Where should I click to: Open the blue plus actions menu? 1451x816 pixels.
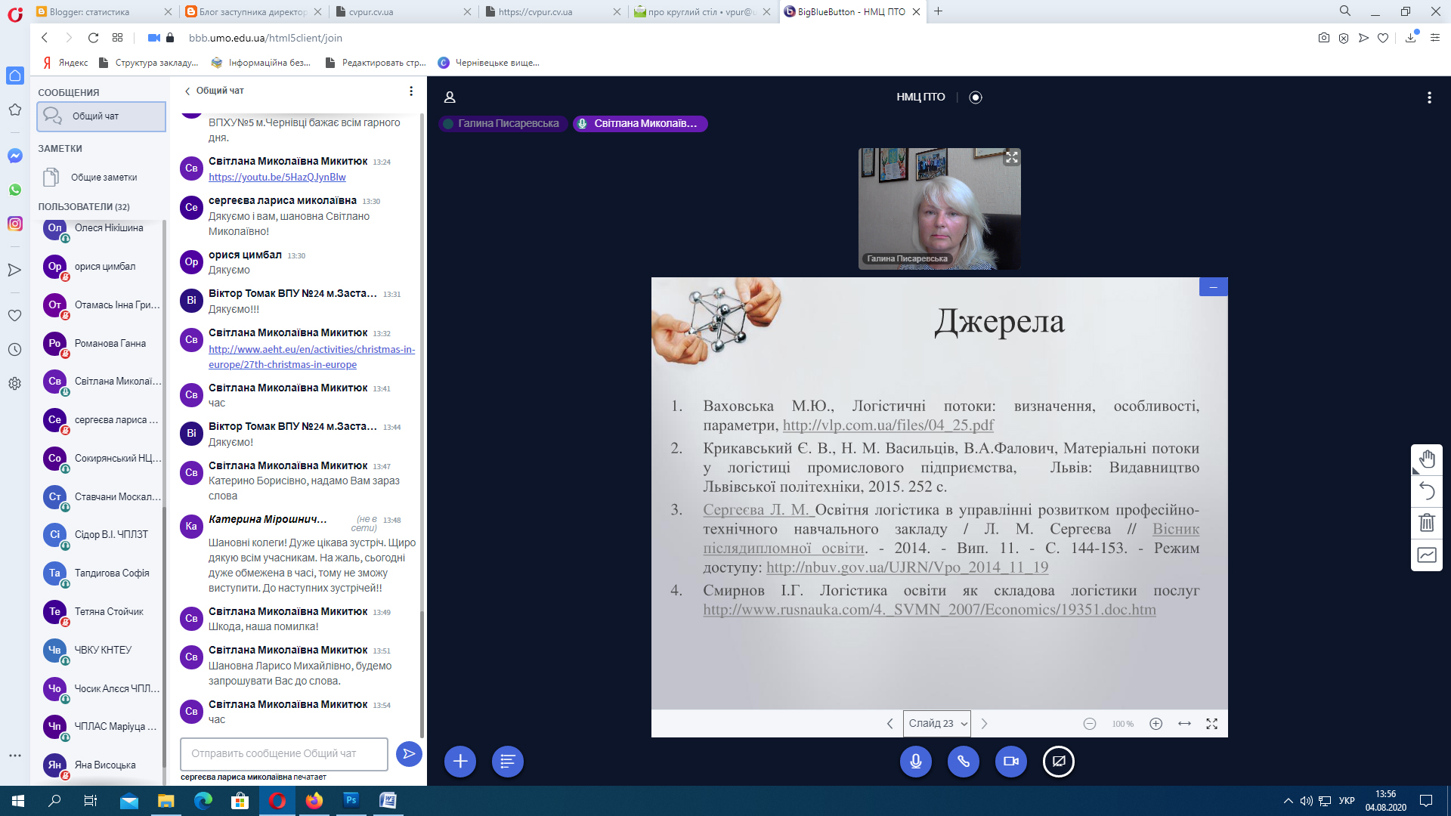click(x=460, y=761)
